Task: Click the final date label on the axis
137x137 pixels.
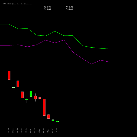Action: [57, 131]
